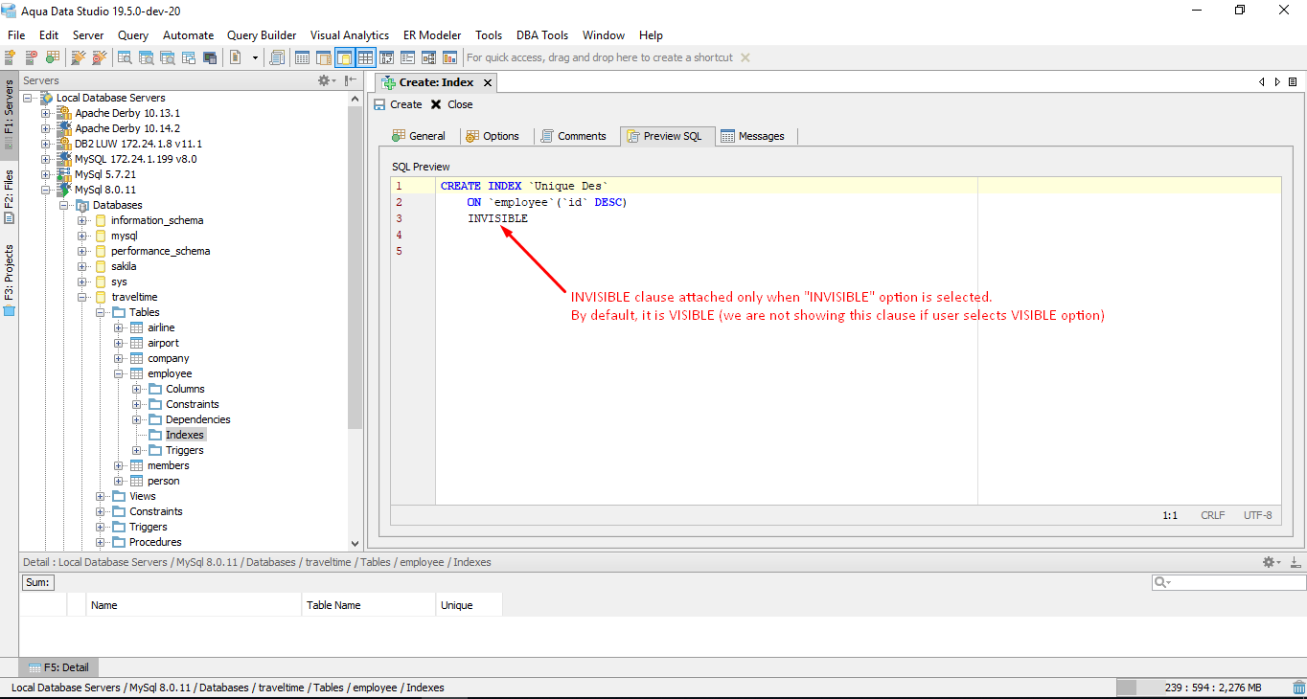Expand the Procedures folder
The image size is (1307, 699).
pos(101,542)
